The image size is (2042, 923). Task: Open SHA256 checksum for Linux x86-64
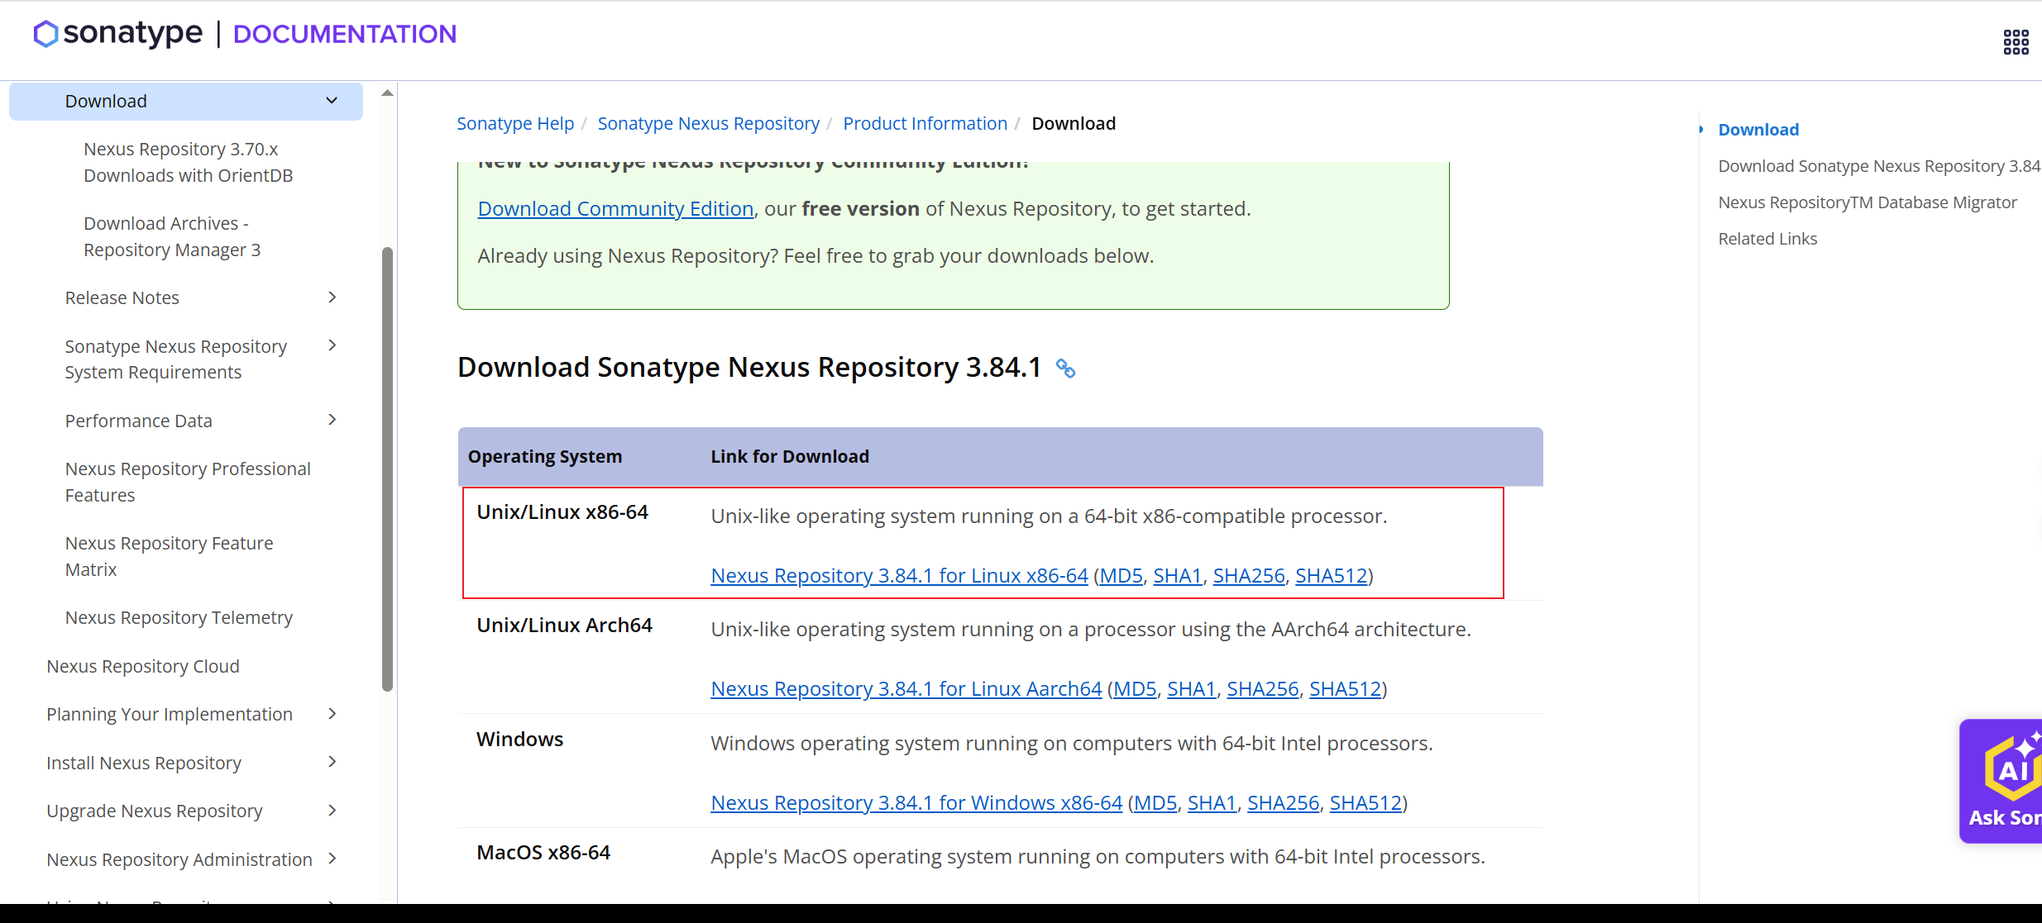(x=1249, y=575)
